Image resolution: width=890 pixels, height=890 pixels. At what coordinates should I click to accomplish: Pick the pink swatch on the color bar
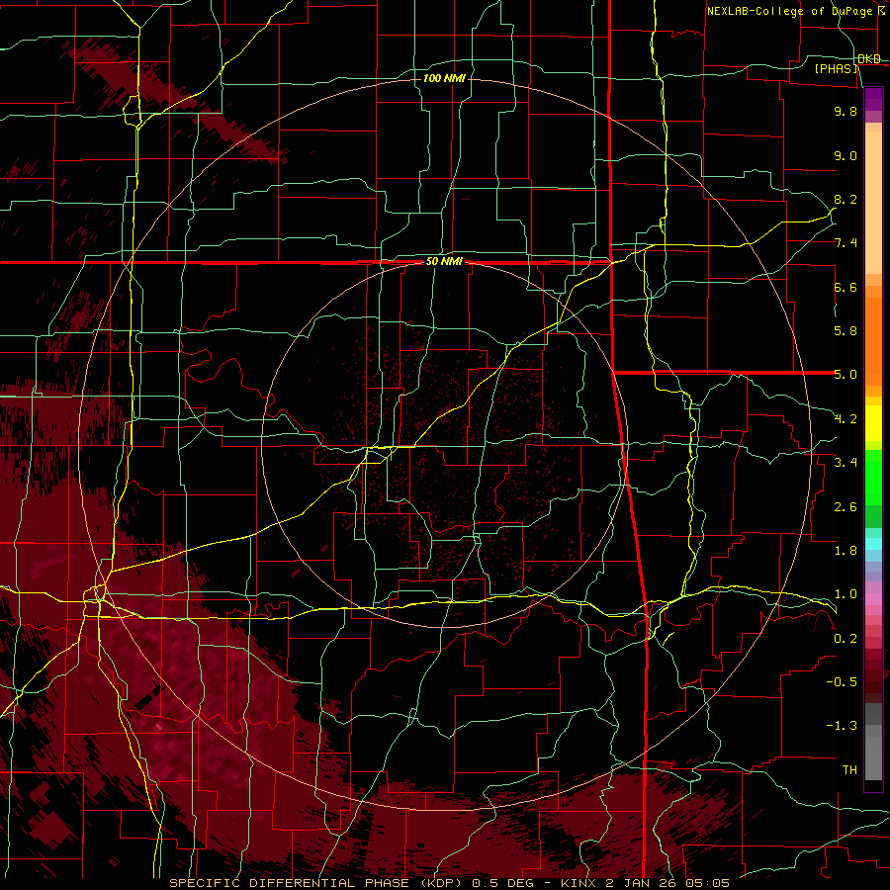pos(873,599)
